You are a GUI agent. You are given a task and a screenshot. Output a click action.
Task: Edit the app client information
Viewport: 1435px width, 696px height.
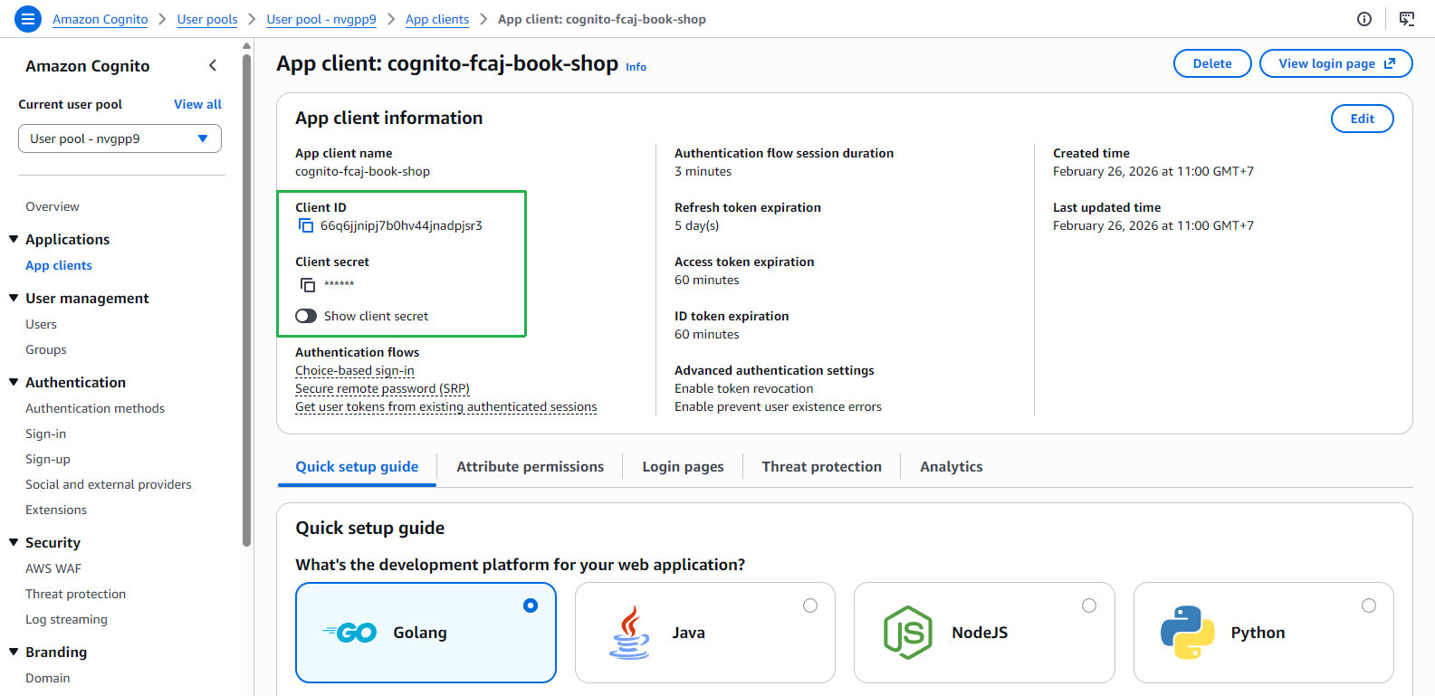(1363, 119)
